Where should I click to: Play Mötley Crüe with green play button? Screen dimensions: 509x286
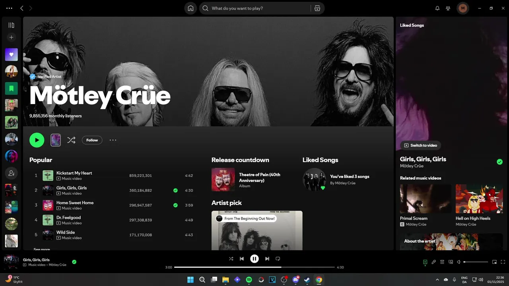37,140
